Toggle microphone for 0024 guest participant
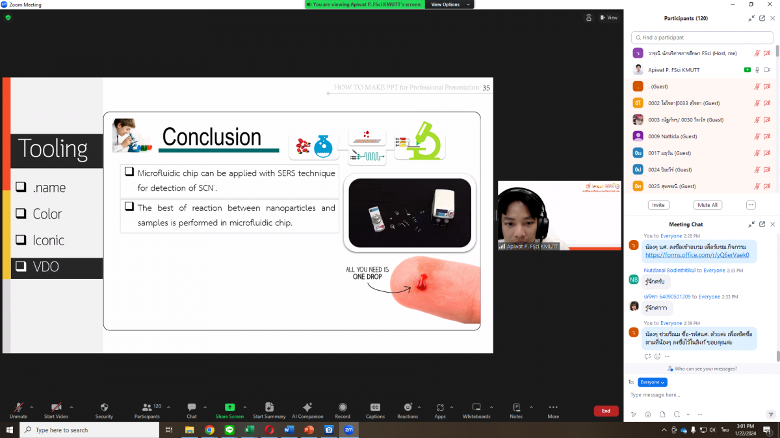Screen dimensions: 780x438 tap(757, 169)
